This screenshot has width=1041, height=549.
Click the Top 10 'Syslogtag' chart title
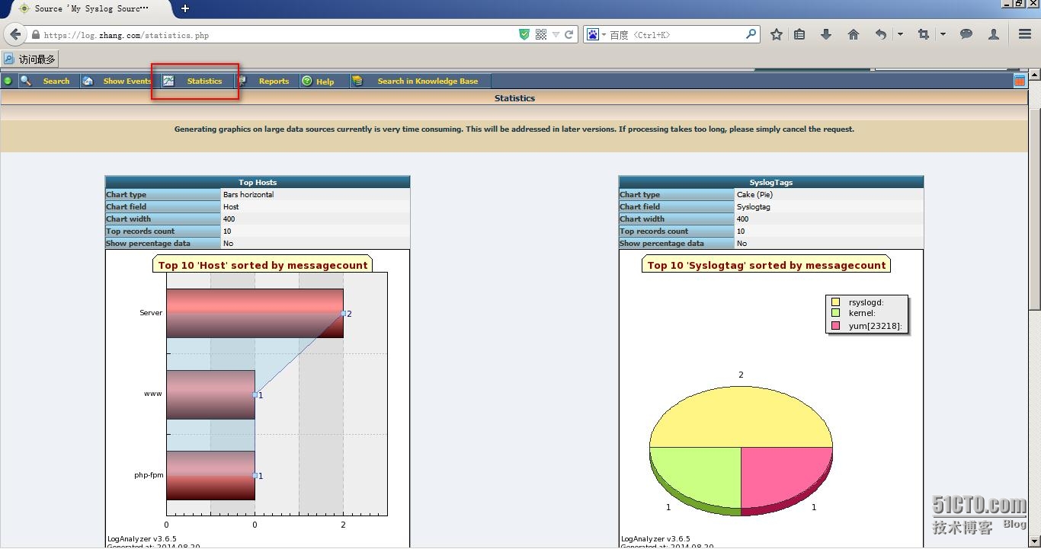(767, 265)
